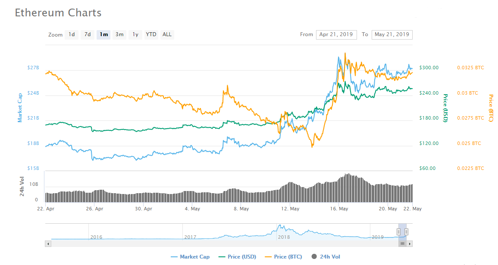Select the 1y zoom range
Screen dimensions: 498x265
(135, 34)
